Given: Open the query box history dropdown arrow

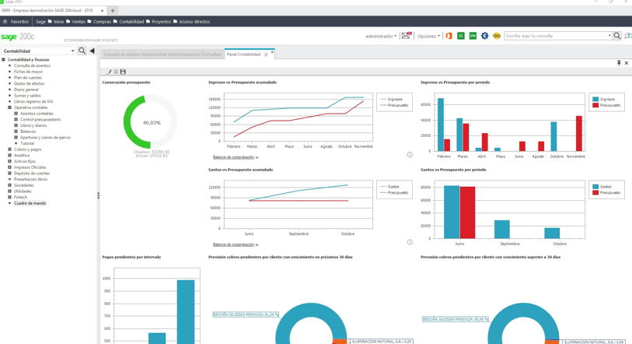Looking at the screenshot, I should click(609, 36).
